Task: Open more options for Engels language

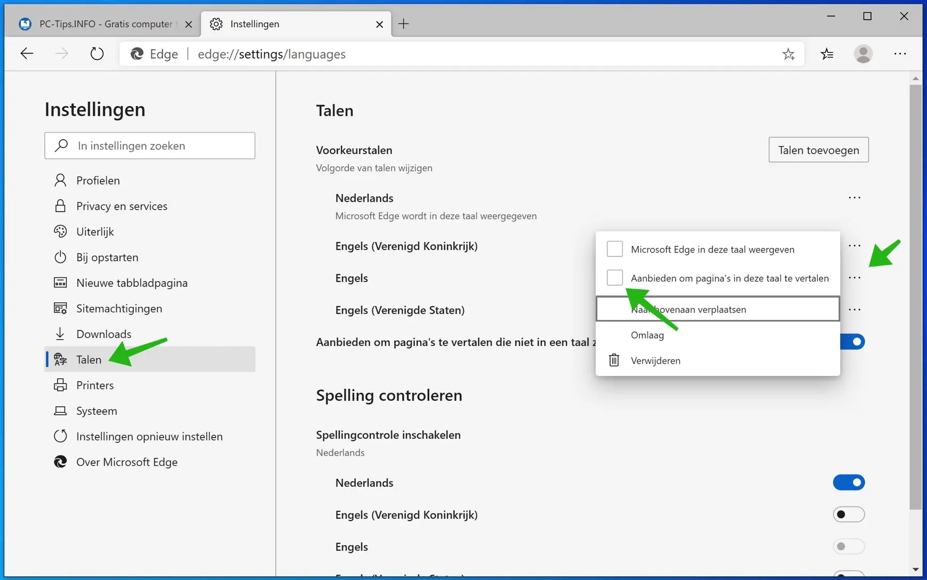Action: pos(855,278)
